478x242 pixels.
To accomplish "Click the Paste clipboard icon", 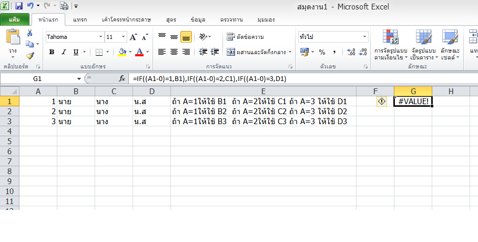I will click(x=13, y=37).
